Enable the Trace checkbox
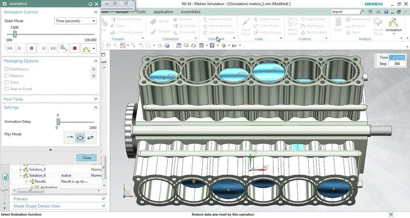The height and width of the screenshot is (218, 410). point(6,82)
